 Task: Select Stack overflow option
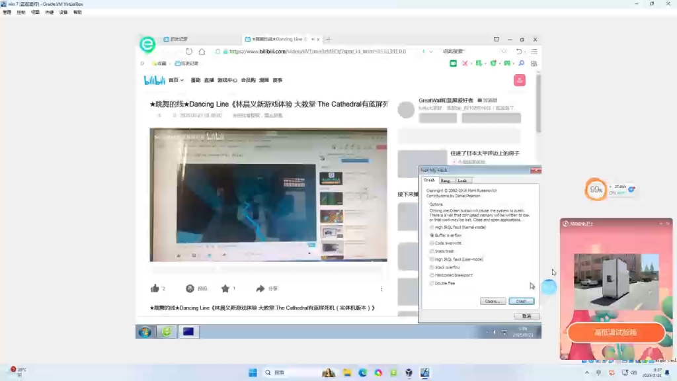click(x=445, y=267)
